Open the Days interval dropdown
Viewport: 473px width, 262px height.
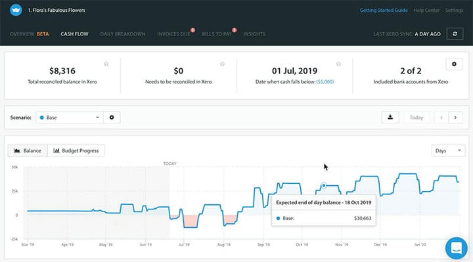tap(448, 150)
